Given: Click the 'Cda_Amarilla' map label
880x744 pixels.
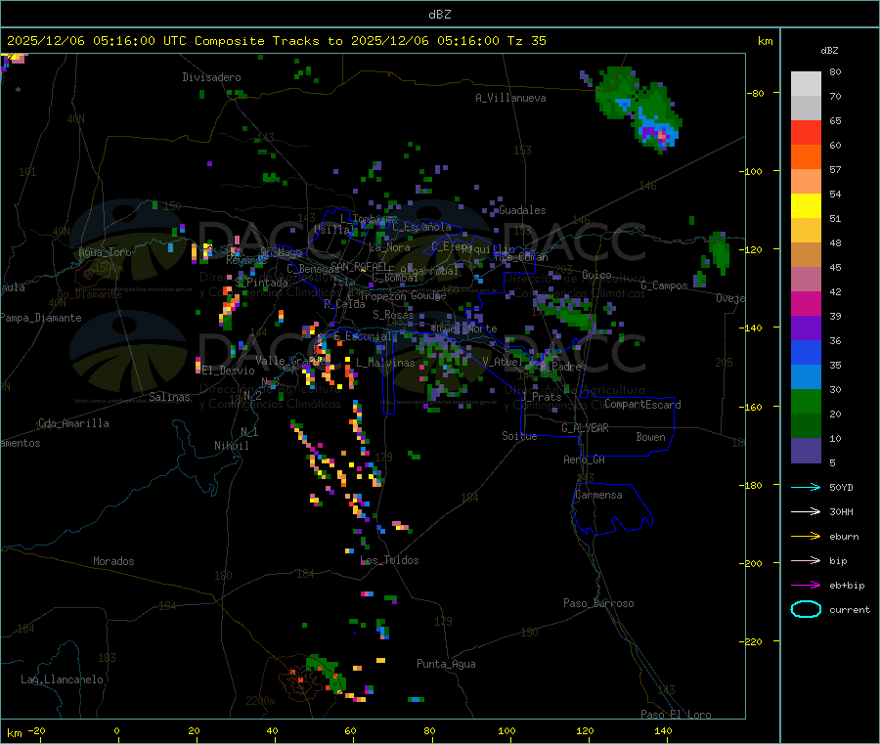Looking at the screenshot, I should tap(73, 423).
